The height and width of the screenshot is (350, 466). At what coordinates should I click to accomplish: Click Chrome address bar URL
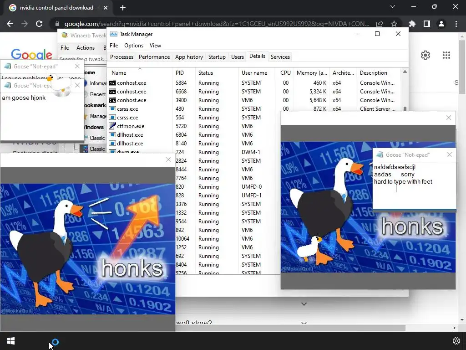217,24
